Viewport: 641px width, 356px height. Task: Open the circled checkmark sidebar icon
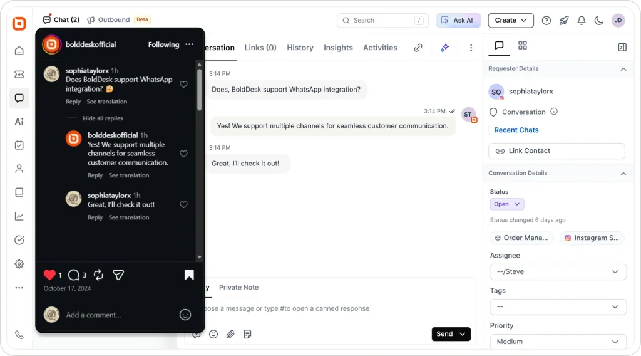point(19,240)
